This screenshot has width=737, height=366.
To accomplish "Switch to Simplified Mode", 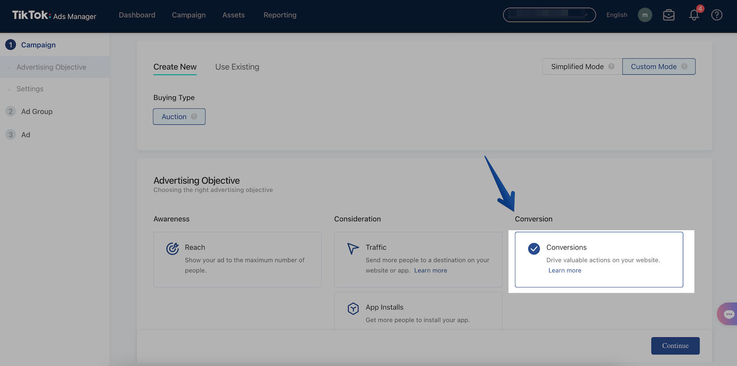I will 577,67.
